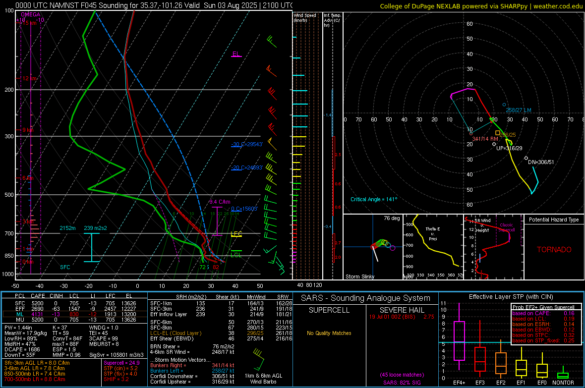
Task: Click the MBURST = 8 value
Action: pyautogui.click(x=104, y=344)
